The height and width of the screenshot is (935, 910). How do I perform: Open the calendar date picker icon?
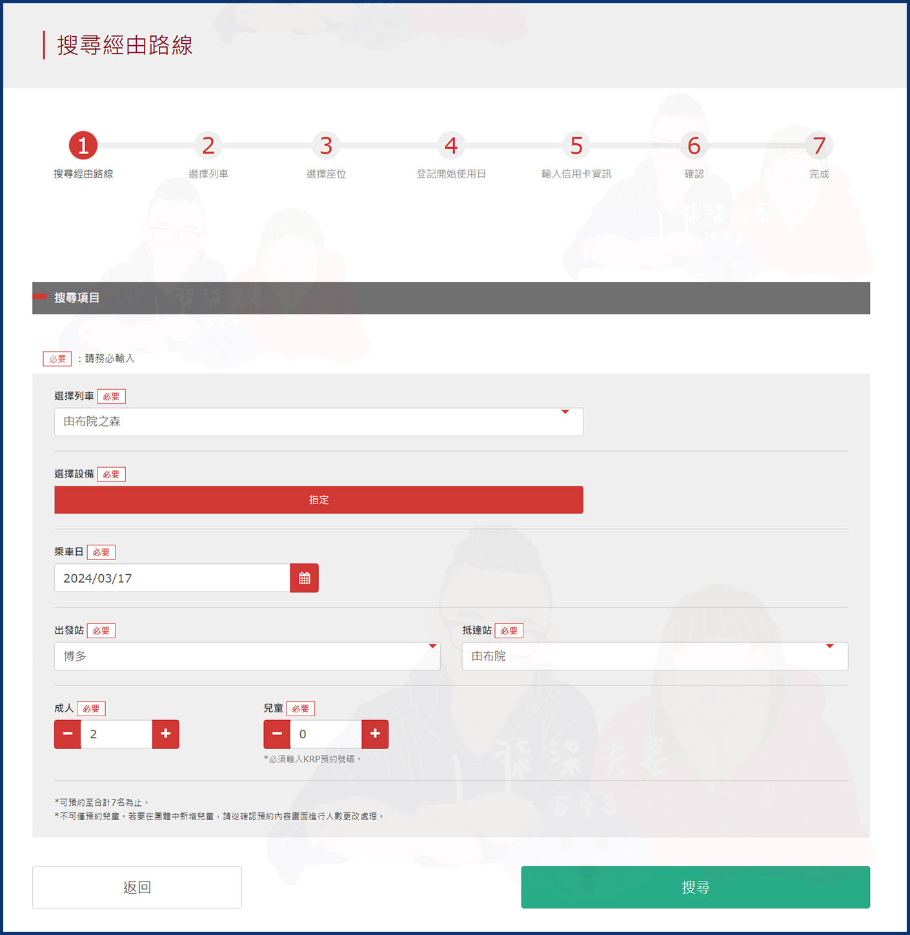[x=304, y=578]
